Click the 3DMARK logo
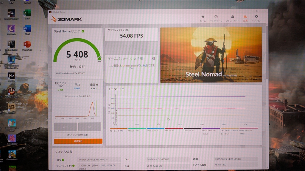305x171 pixels. coord(66,19)
